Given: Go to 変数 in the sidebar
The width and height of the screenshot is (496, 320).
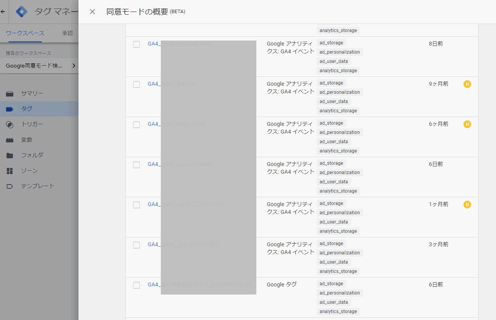Looking at the screenshot, I should pyautogui.click(x=27, y=140).
